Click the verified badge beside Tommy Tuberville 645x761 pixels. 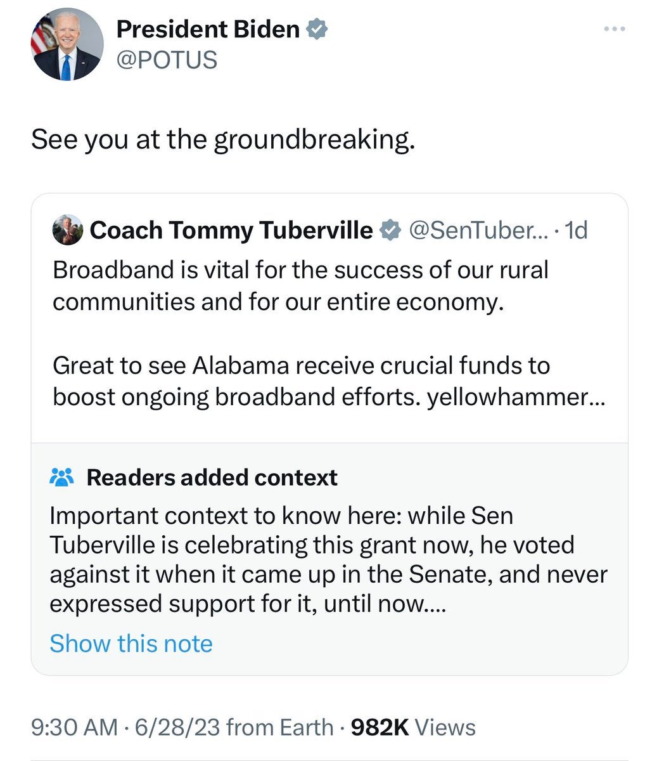(390, 230)
